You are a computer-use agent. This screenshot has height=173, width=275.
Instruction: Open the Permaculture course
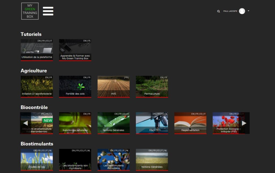(152, 86)
